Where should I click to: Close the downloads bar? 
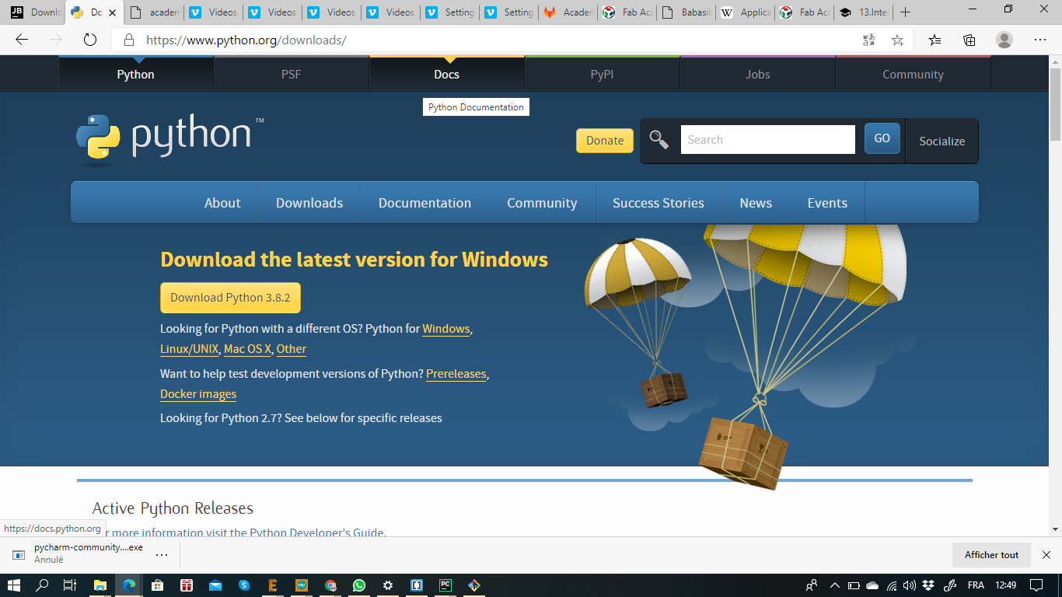(x=1046, y=554)
